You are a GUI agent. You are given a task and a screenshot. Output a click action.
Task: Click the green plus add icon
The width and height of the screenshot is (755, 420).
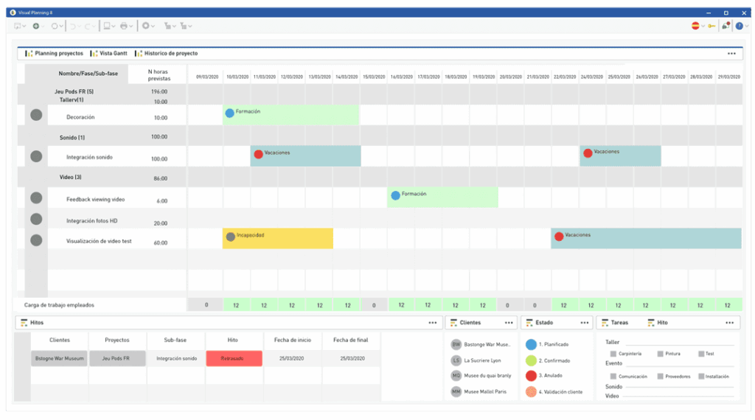(x=36, y=26)
